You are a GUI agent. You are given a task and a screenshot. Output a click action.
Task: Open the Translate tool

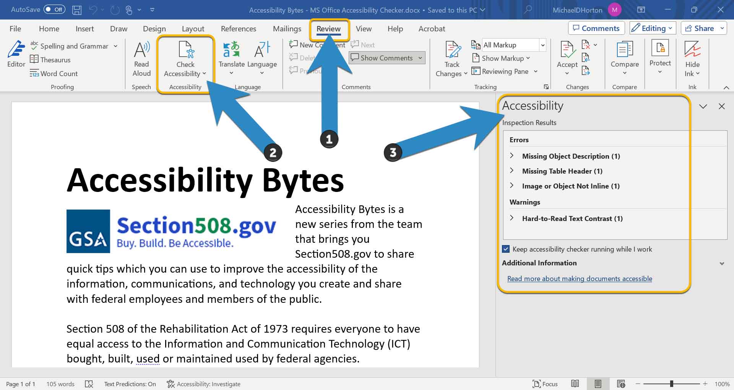click(x=231, y=58)
